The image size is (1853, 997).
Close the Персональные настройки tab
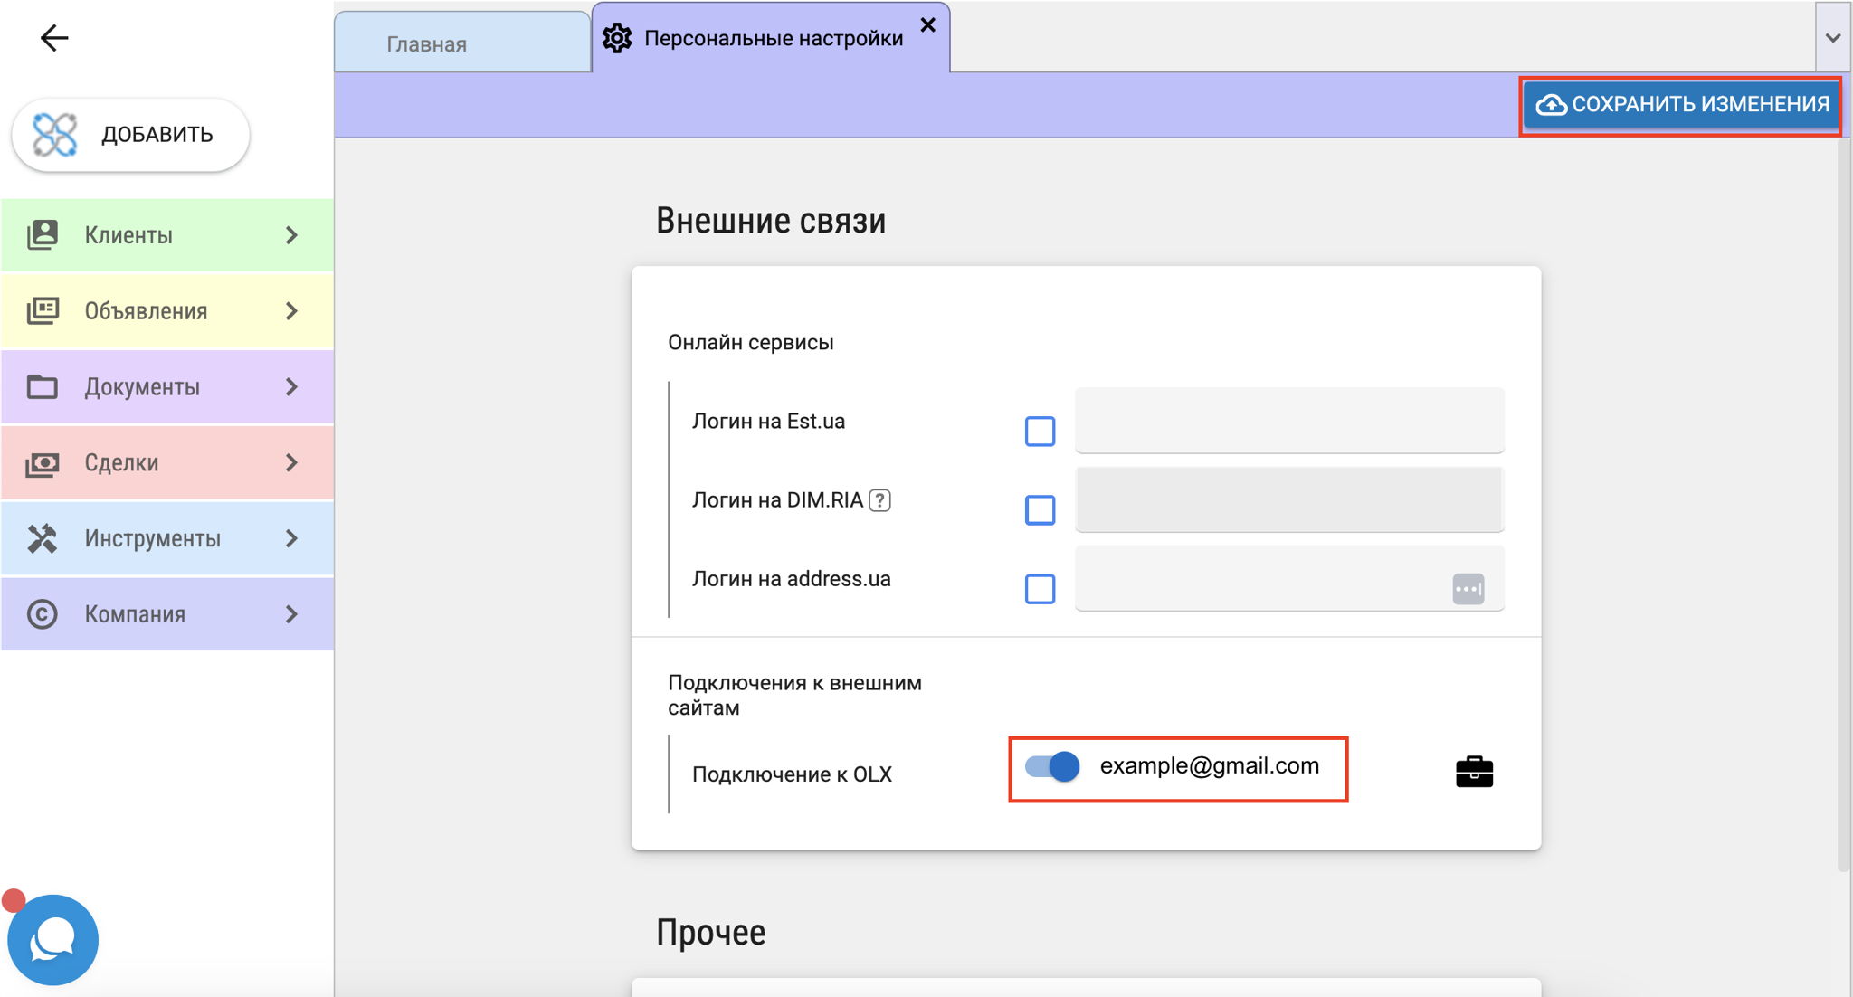pyautogui.click(x=927, y=24)
